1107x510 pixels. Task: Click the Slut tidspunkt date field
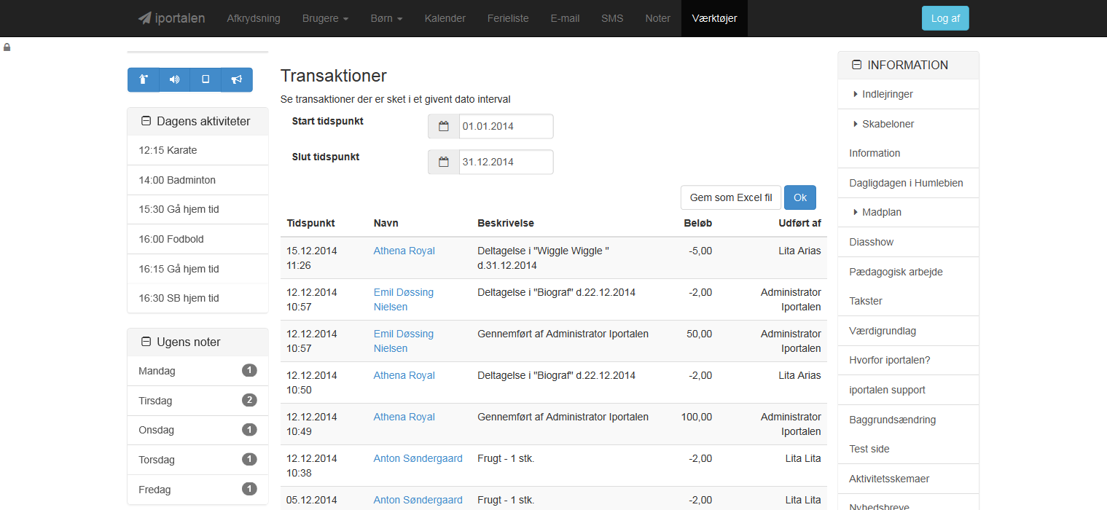(506, 162)
